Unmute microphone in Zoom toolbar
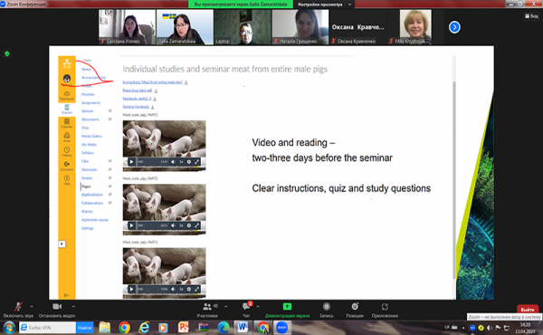Screen dimensions: 543x335 pos(18,307)
